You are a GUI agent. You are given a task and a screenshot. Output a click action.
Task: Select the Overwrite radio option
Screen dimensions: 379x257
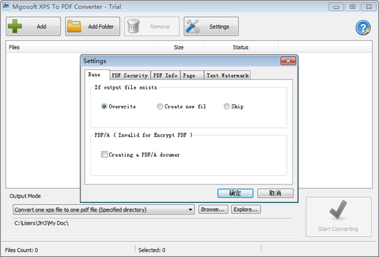click(104, 106)
